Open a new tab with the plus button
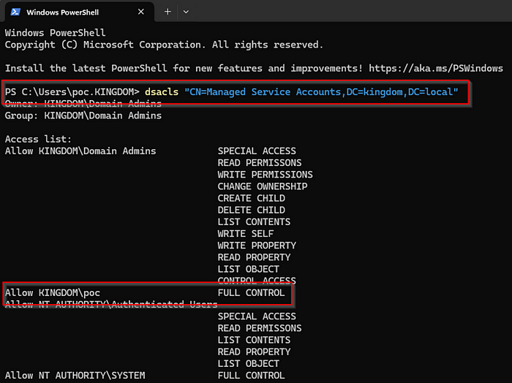Image resolution: width=512 pixels, height=383 pixels. click(x=167, y=12)
